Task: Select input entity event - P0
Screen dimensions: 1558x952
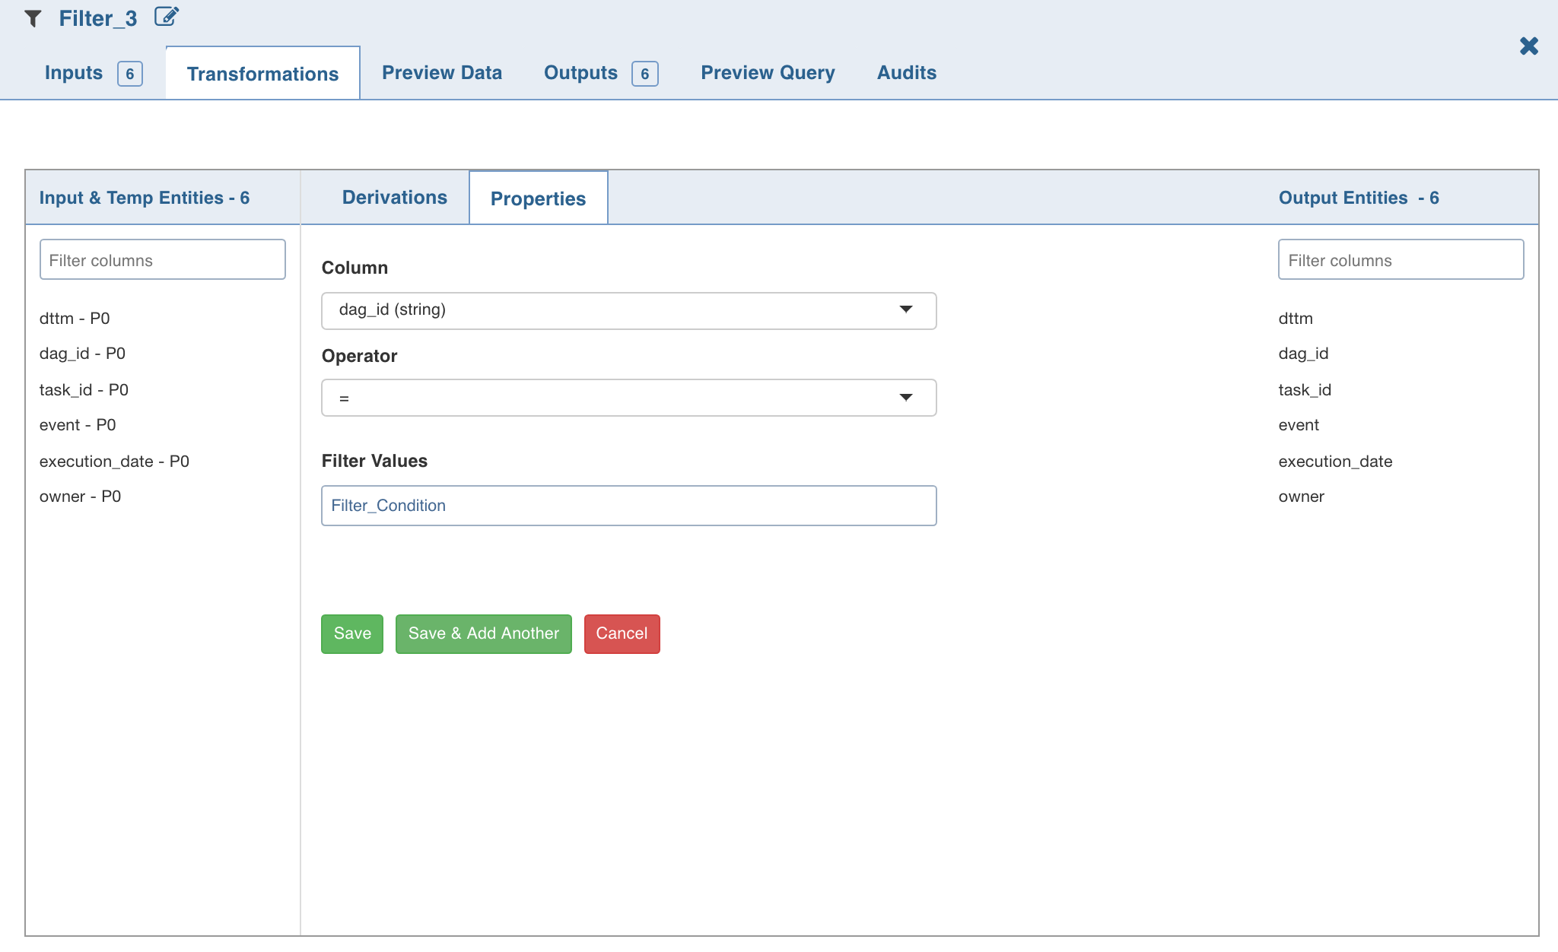Action: 78,425
